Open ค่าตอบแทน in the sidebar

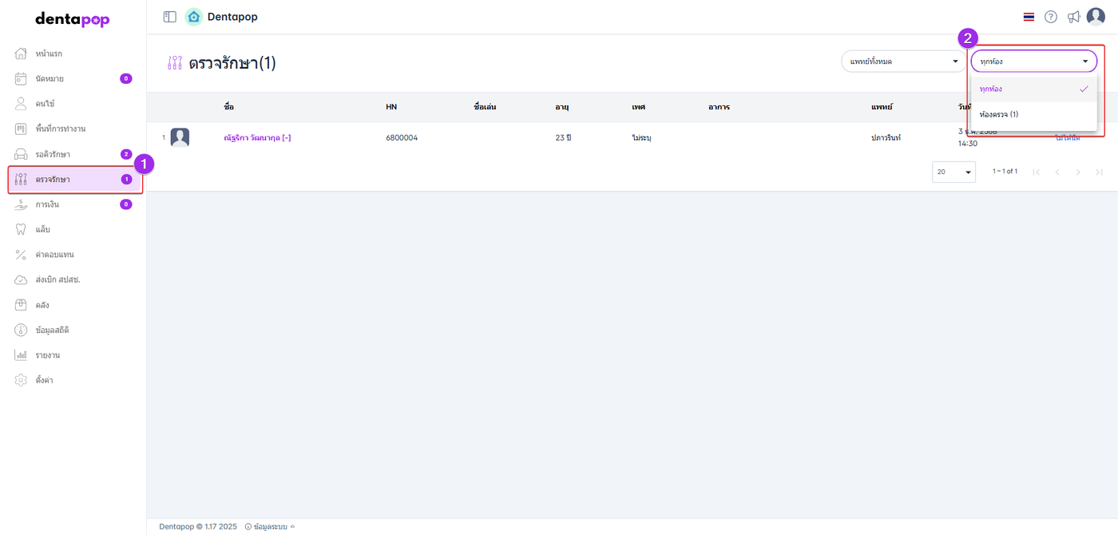pos(54,255)
